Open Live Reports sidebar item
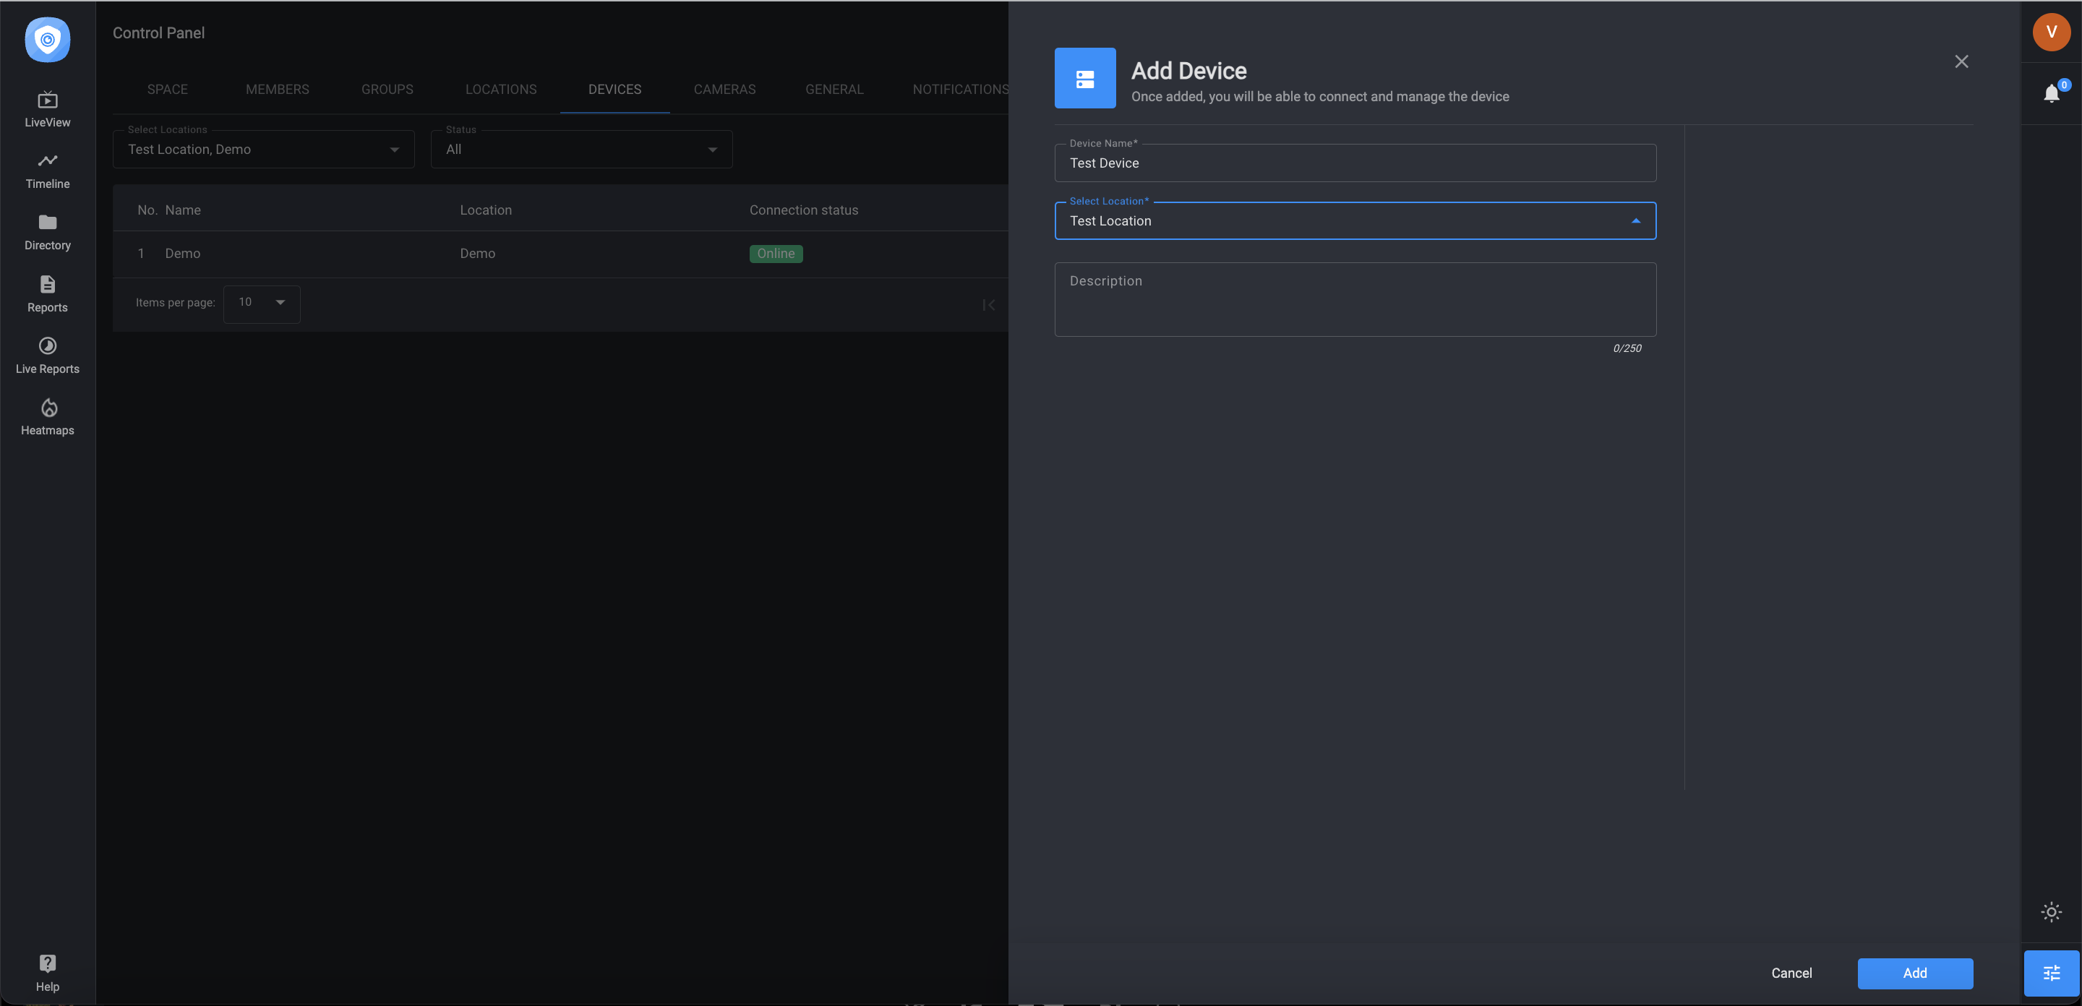 click(48, 356)
